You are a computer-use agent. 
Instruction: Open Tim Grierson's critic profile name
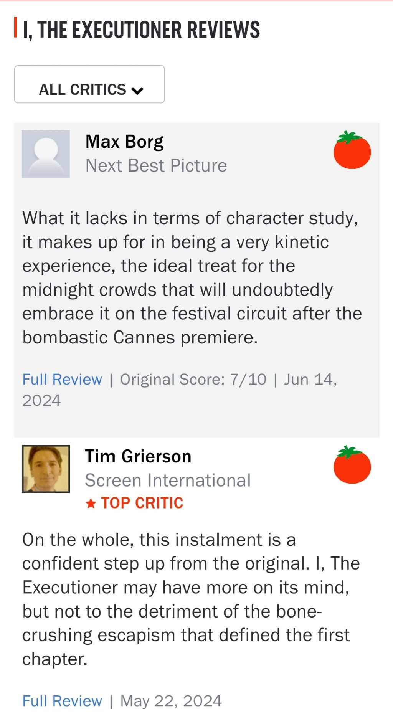138,456
